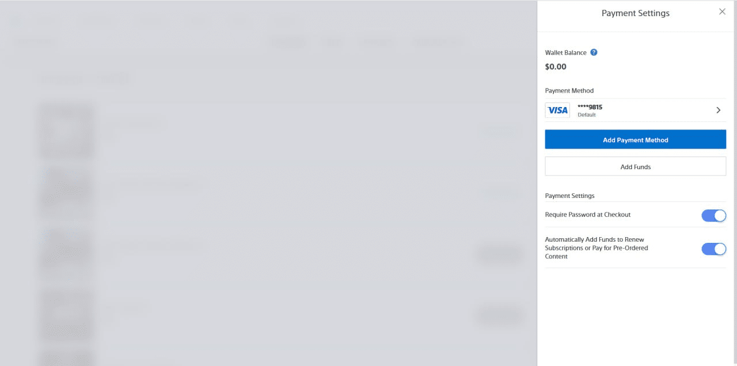Click the VISA card logo

(x=557, y=110)
